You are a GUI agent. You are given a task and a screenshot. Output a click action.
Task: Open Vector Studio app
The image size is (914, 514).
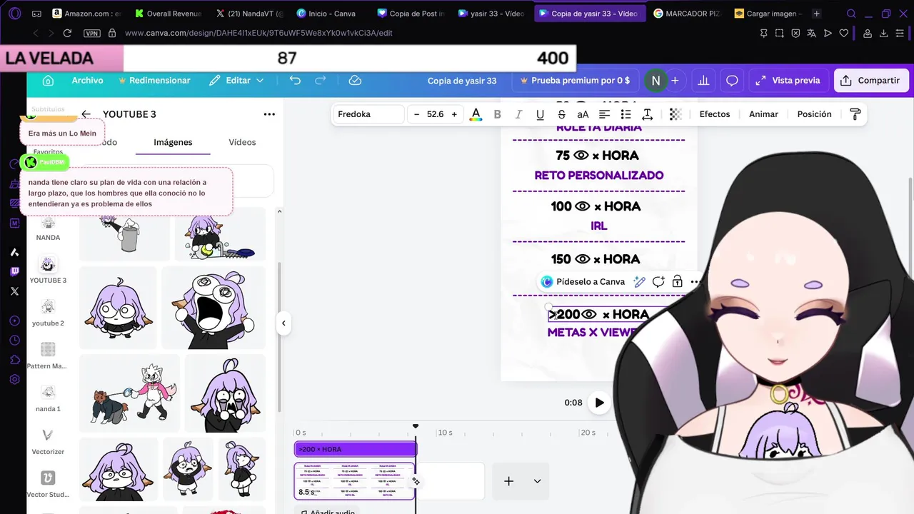[x=48, y=484]
